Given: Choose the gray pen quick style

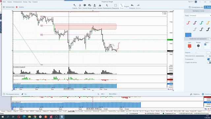Looking at the screenshot, I should point(195,29).
